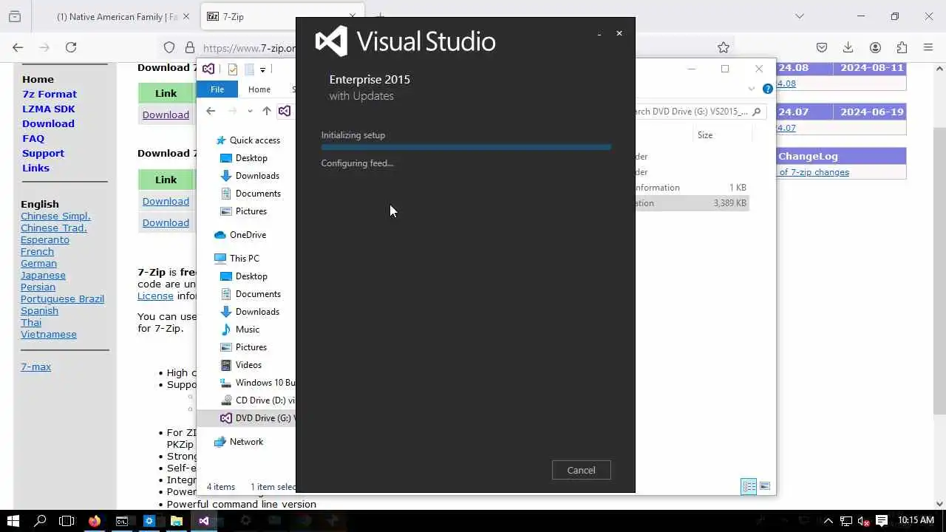Open Windows Start menu
The width and height of the screenshot is (946, 532).
click(x=13, y=521)
